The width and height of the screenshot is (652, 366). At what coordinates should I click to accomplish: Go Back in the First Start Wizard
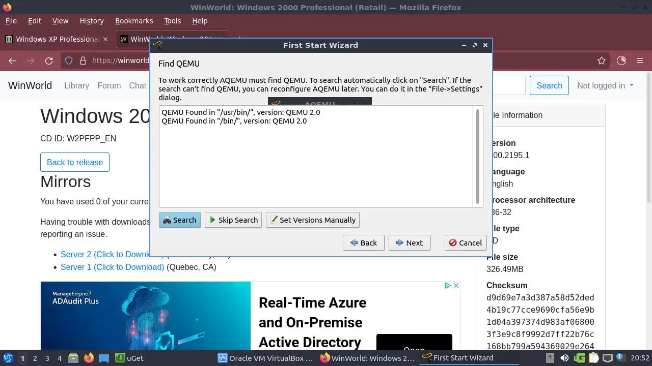point(364,243)
